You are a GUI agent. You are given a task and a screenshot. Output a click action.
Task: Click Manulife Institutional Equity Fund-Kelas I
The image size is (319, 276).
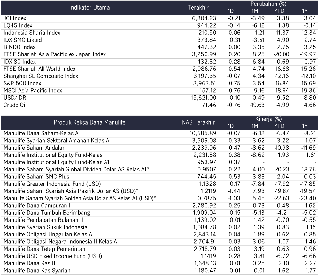(x=55, y=155)
